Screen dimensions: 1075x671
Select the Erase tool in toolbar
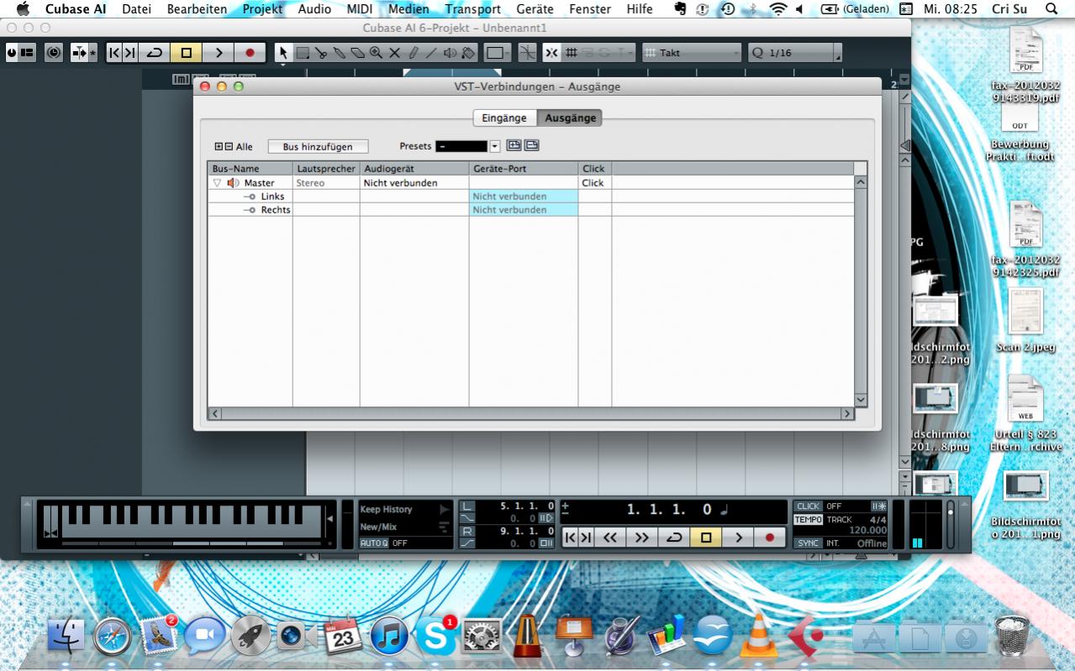[357, 52]
